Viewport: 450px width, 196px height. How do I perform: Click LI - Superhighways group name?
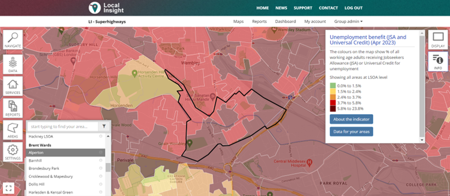click(107, 21)
